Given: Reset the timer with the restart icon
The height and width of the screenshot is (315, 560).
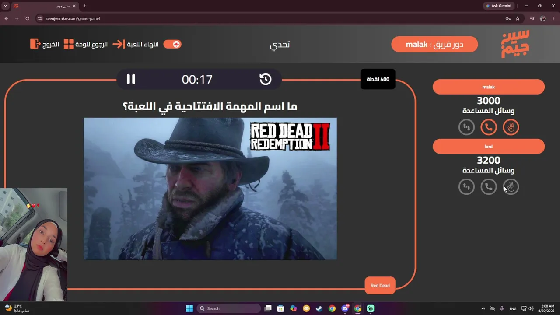Looking at the screenshot, I should click(x=266, y=79).
